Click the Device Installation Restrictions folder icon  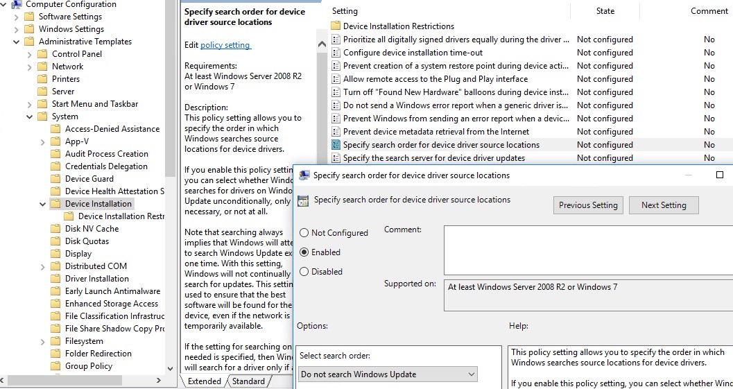[336, 26]
